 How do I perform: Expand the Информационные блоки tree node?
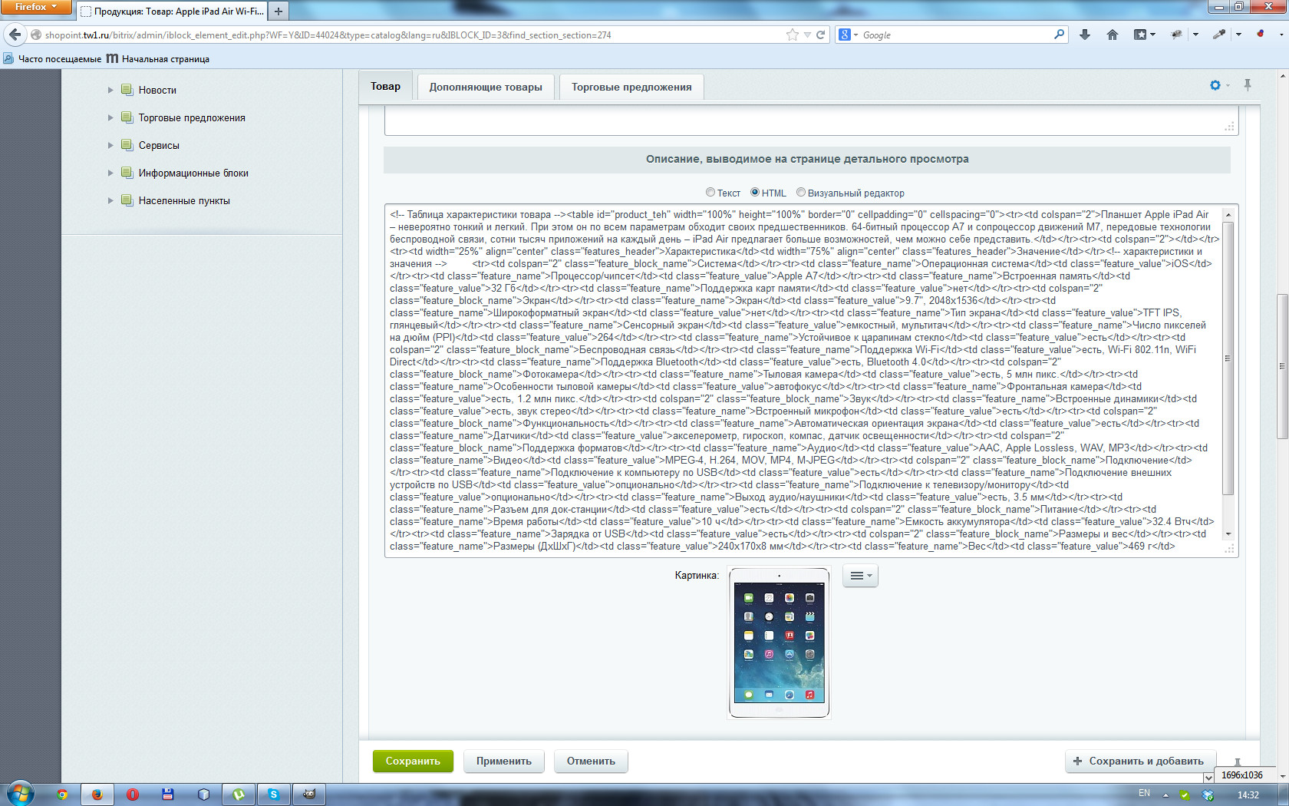point(110,173)
